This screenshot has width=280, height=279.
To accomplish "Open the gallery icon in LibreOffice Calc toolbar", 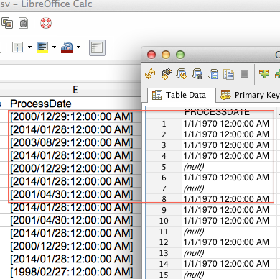I will pyautogui.click(x=7, y=23).
